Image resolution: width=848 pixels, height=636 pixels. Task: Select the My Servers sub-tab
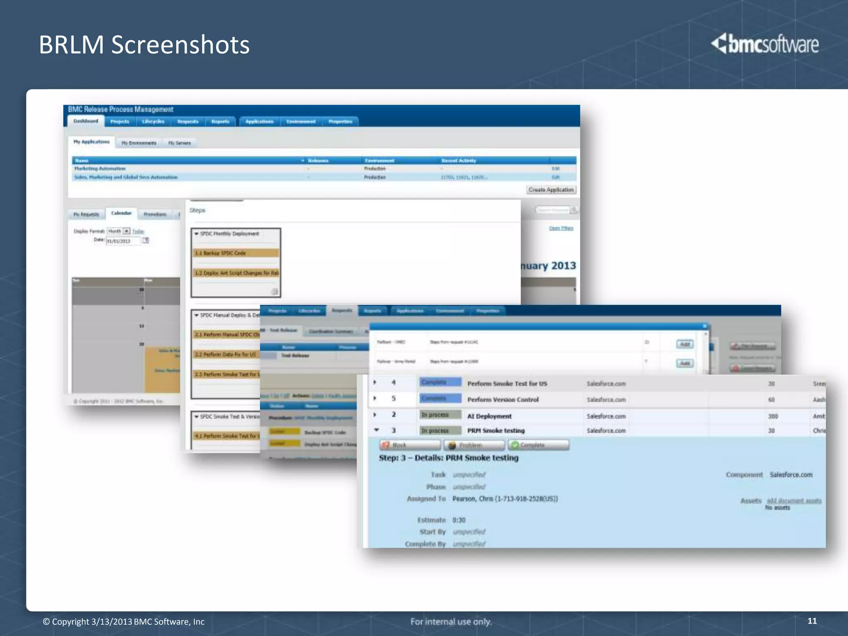(180, 143)
